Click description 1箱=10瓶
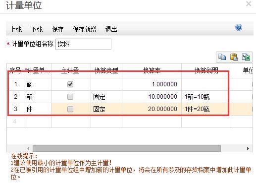This screenshot has height=185, width=256. click(206, 97)
